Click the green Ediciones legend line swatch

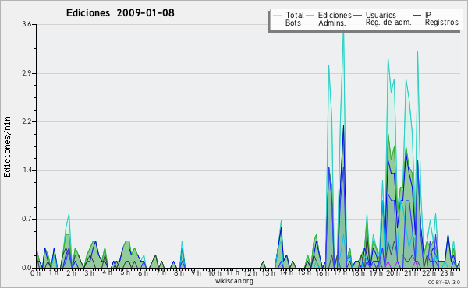[310, 16]
